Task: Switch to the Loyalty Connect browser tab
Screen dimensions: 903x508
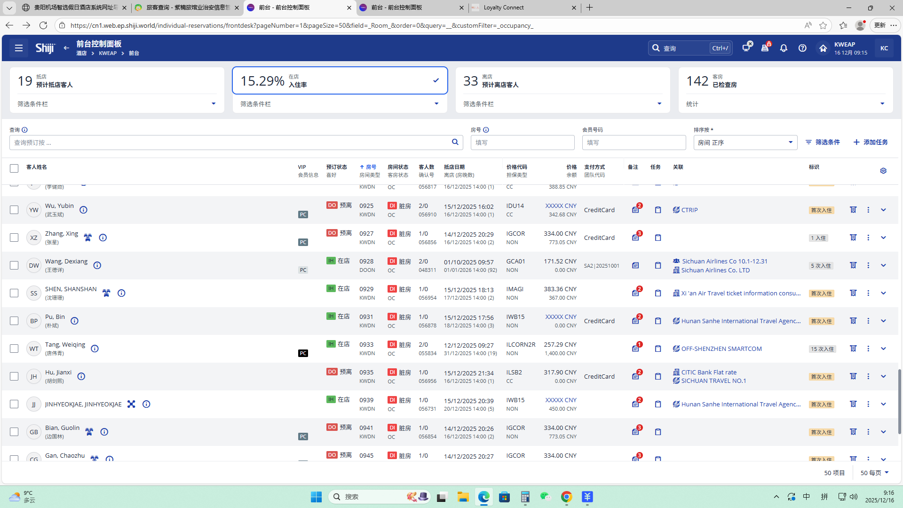Action: (x=523, y=8)
